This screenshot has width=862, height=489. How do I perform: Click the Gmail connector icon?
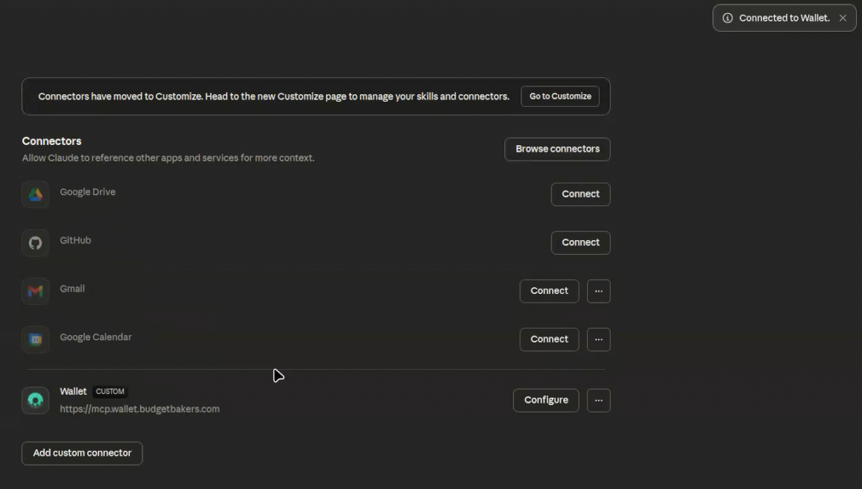click(35, 291)
